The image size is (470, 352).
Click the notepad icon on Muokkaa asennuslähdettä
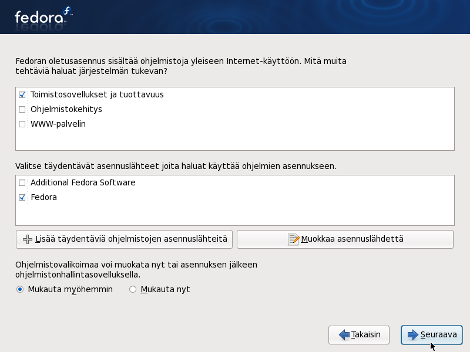tap(294, 239)
